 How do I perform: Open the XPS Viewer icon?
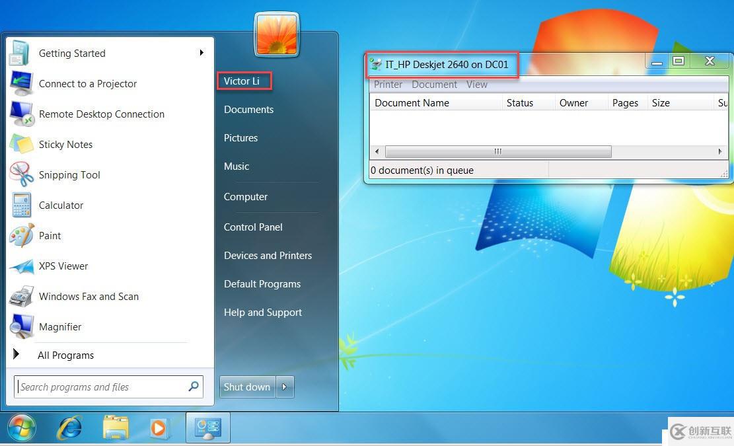pyautogui.click(x=22, y=266)
